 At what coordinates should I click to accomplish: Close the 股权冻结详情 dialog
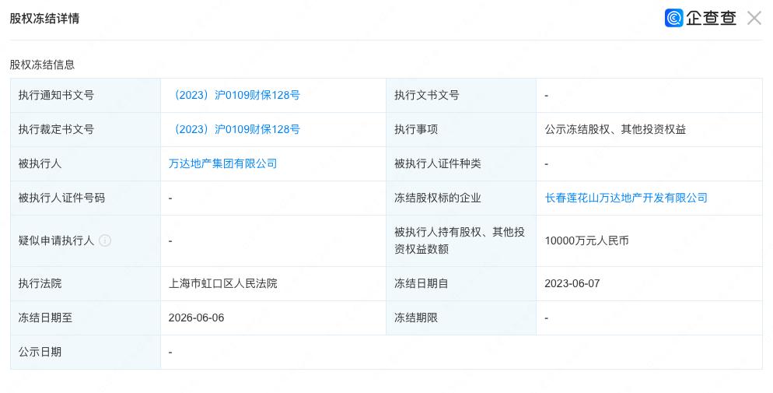click(754, 18)
